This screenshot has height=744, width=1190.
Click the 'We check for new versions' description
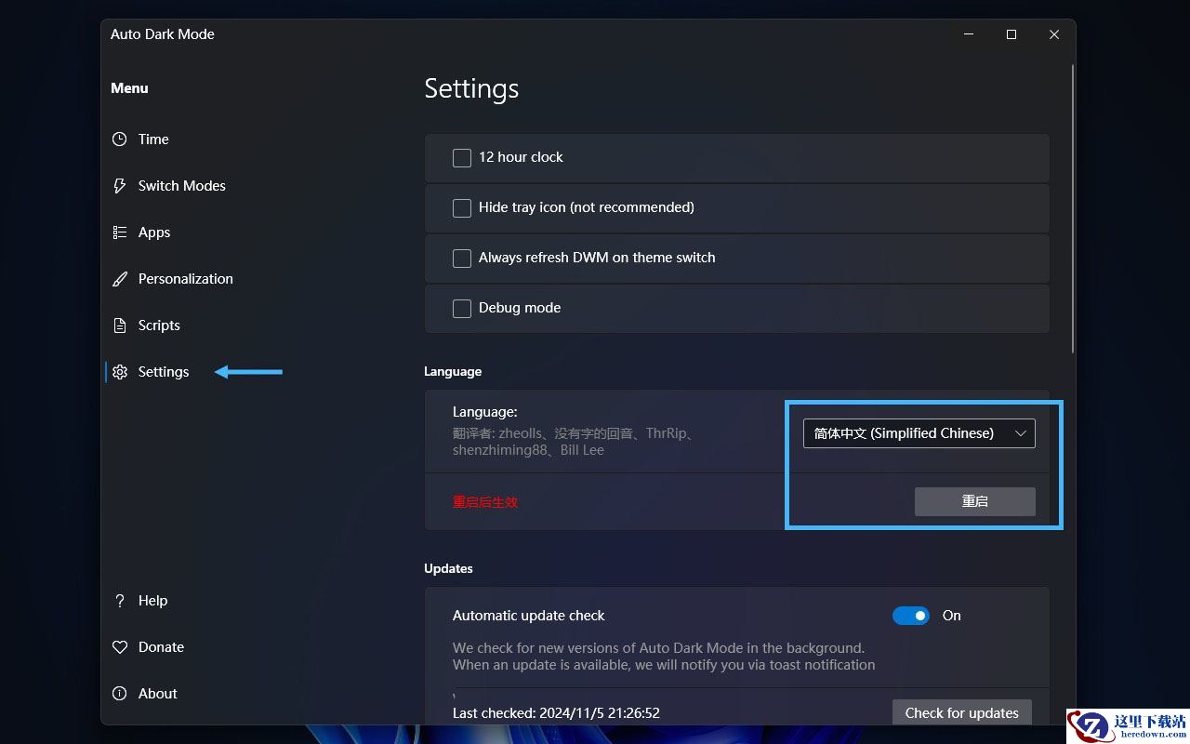pyautogui.click(x=664, y=657)
